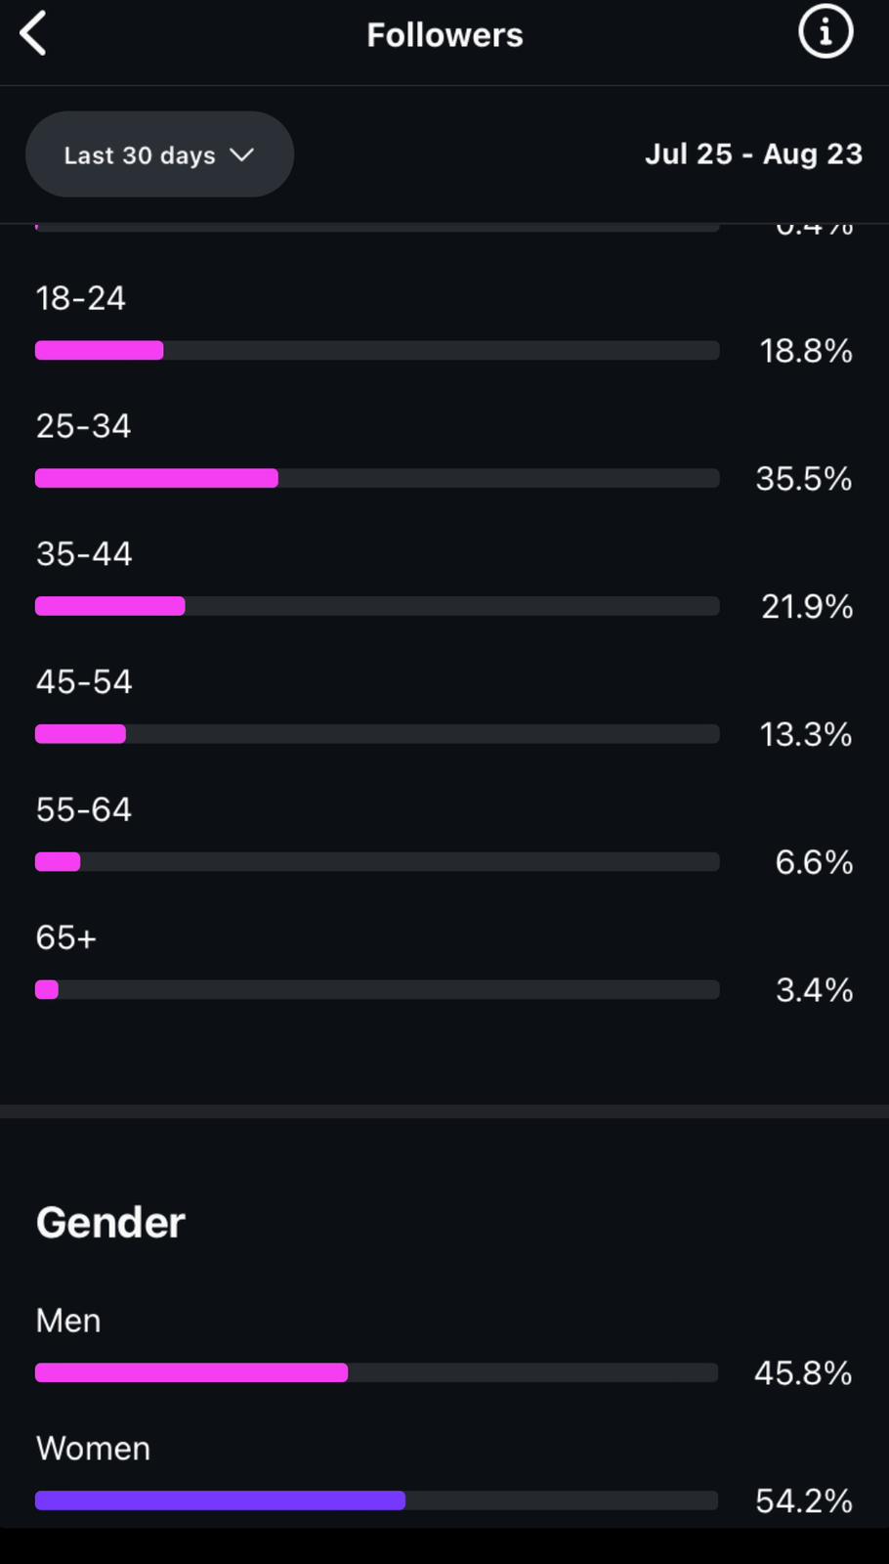The image size is (889, 1564).
Task: Click the Followers page title
Action: pyautogui.click(x=444, y=35)
